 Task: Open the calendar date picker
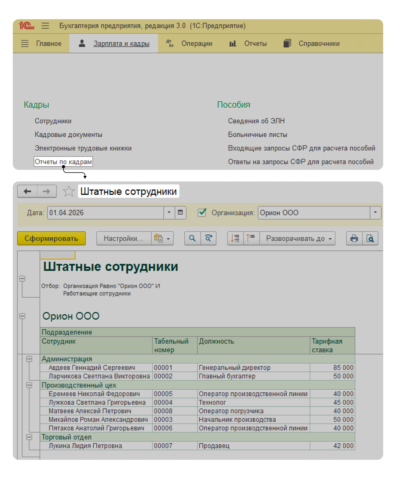point(181,213)
